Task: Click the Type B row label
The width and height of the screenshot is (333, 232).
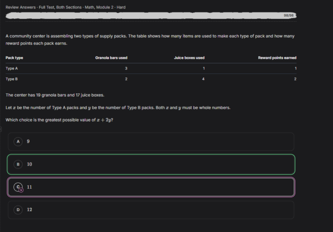Action: click(x=12, y=79)
